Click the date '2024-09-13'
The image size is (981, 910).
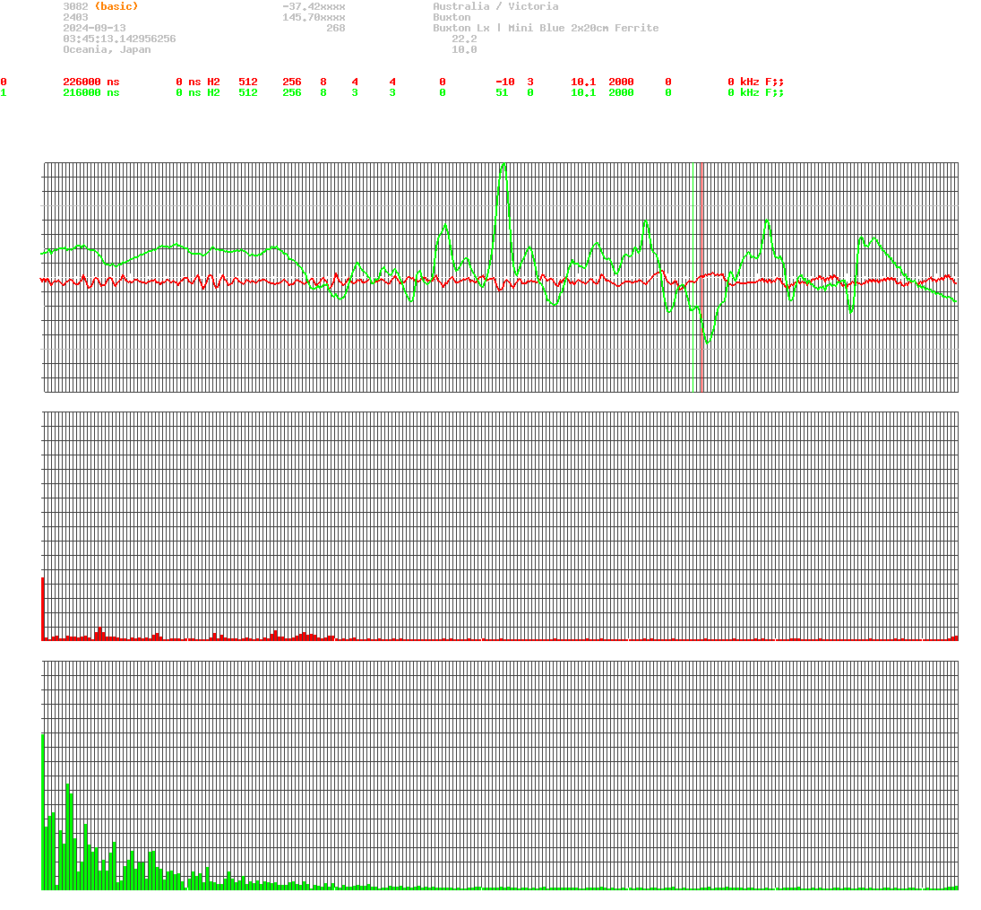coord(94,28)
